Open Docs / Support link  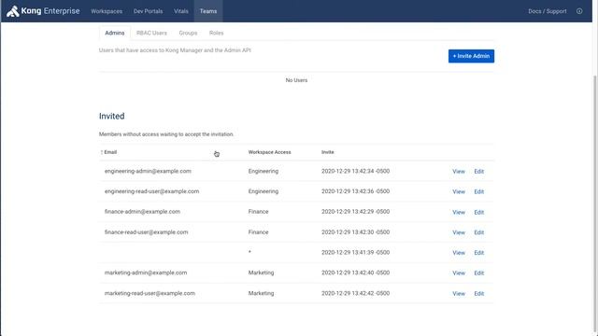pos(548,11)
